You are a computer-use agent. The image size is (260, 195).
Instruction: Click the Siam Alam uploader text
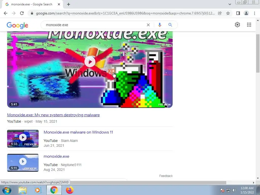click(x=69, y=141)
